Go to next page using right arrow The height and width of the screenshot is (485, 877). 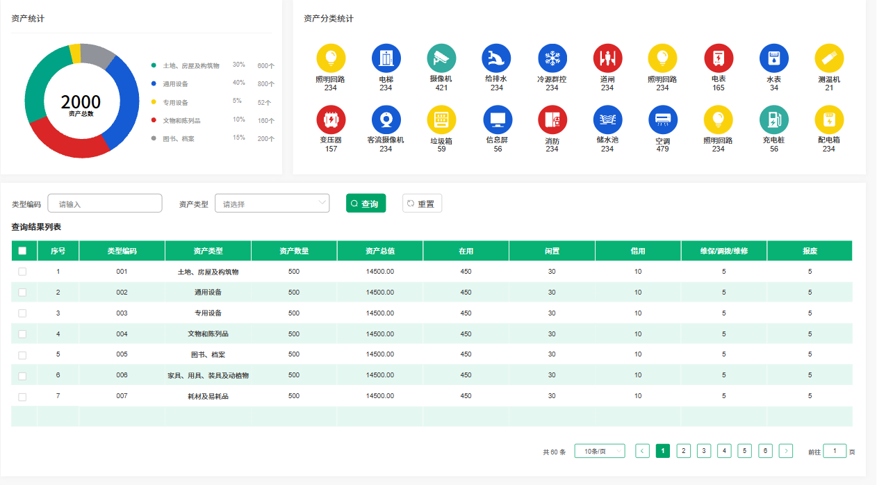pyautogui.click(x=786, y=451)
